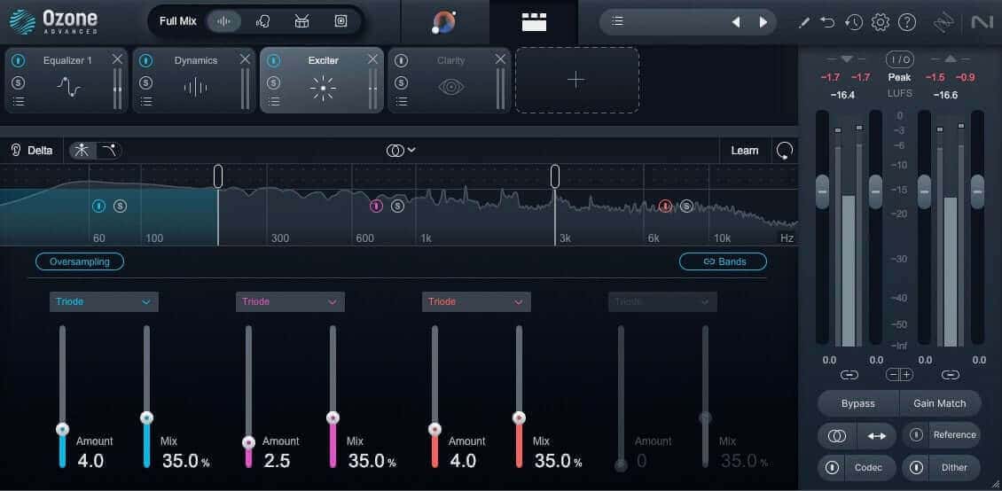This screenshot has height=491, width=1002.
Task: Select the Clarity module tab
Action: click(450, 80)
